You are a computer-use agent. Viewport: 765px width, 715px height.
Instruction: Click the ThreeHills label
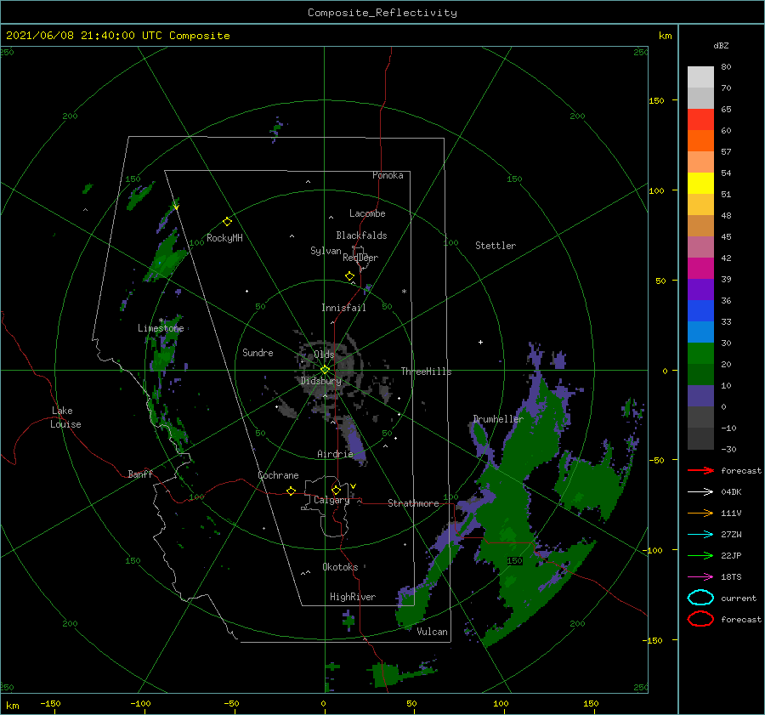(426, 372)
